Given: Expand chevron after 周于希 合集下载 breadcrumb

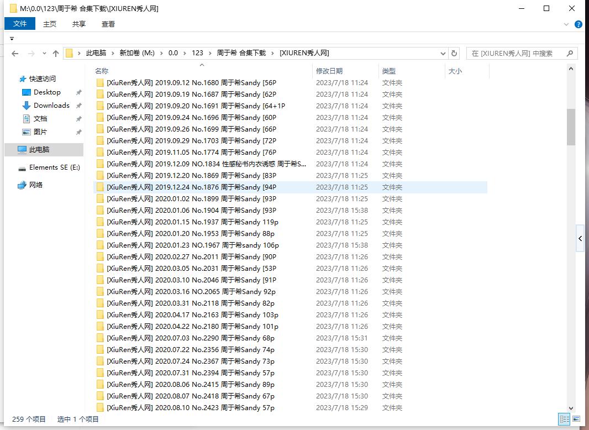Looking at the screenshot, I should [x=272, y=54].
